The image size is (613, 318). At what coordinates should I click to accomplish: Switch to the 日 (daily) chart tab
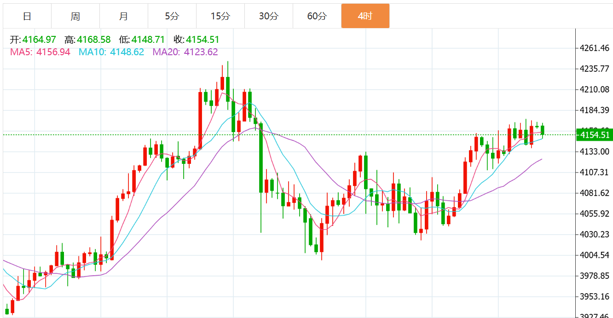pos(27,17)
